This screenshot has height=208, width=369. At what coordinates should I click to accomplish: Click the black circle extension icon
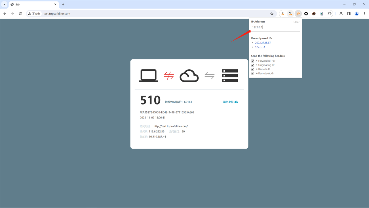coord(306,14)
